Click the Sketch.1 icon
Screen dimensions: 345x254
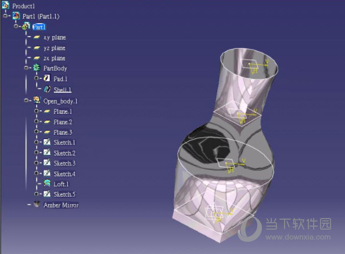(47, 142)
